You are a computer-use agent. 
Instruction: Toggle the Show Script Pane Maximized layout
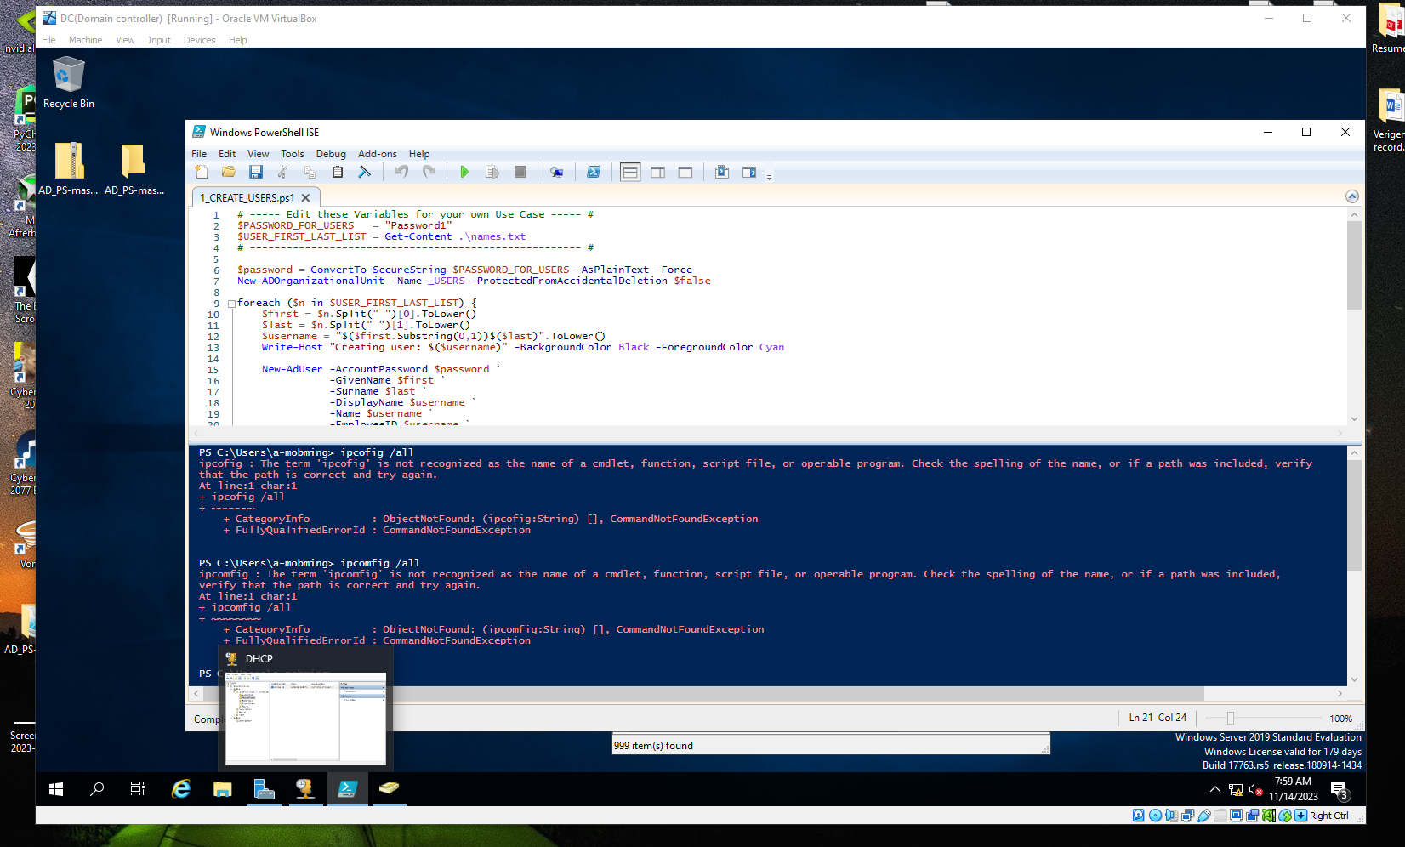(685, 172)
